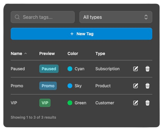
Task: Click the Color column header
Action: pos(73,53)
